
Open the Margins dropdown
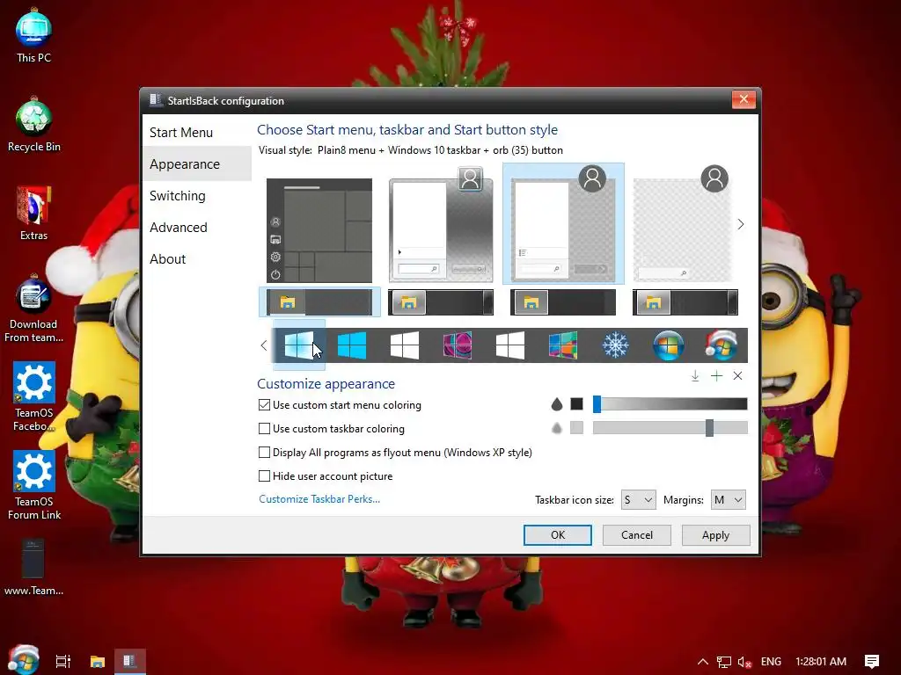point(728,500)
